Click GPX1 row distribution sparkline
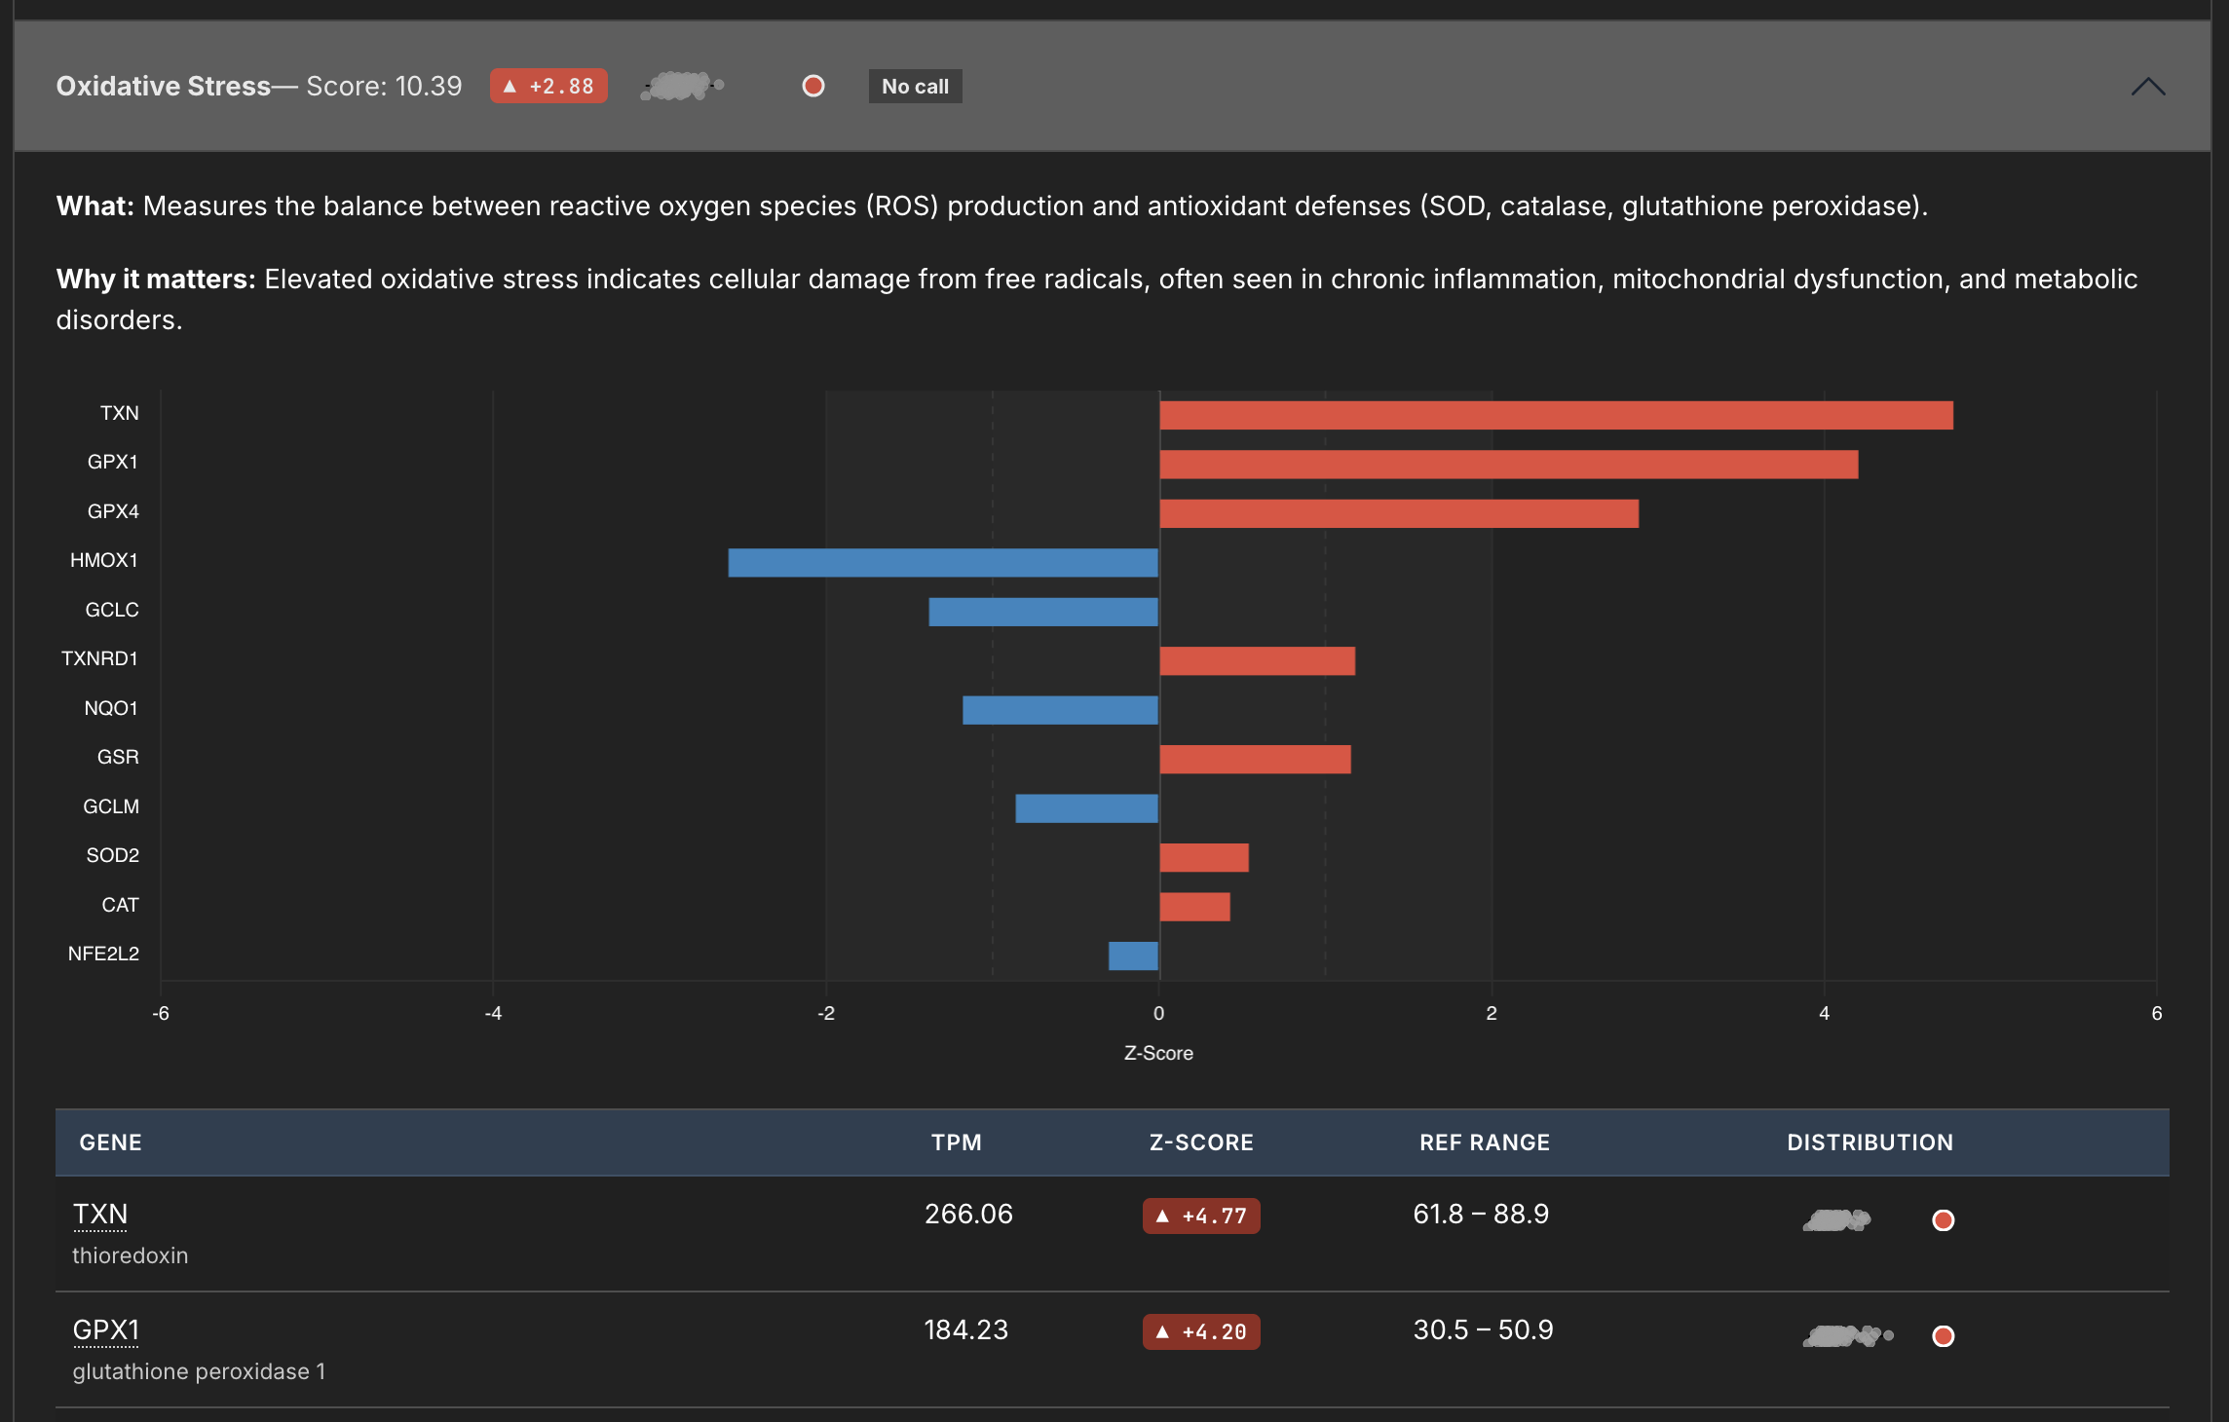 [x=1846, y=1335]
